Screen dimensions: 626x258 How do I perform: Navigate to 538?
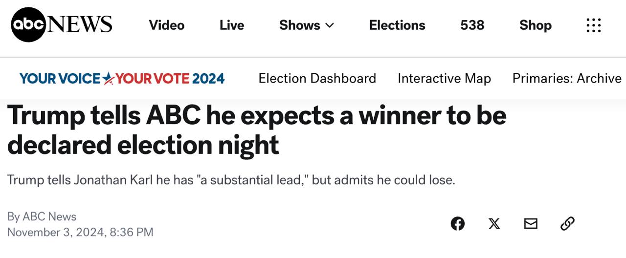coord(472,25)
